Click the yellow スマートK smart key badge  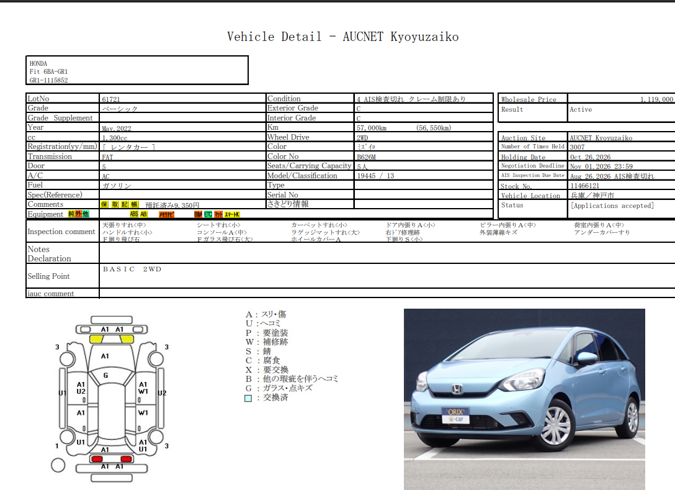click(232, 214)
